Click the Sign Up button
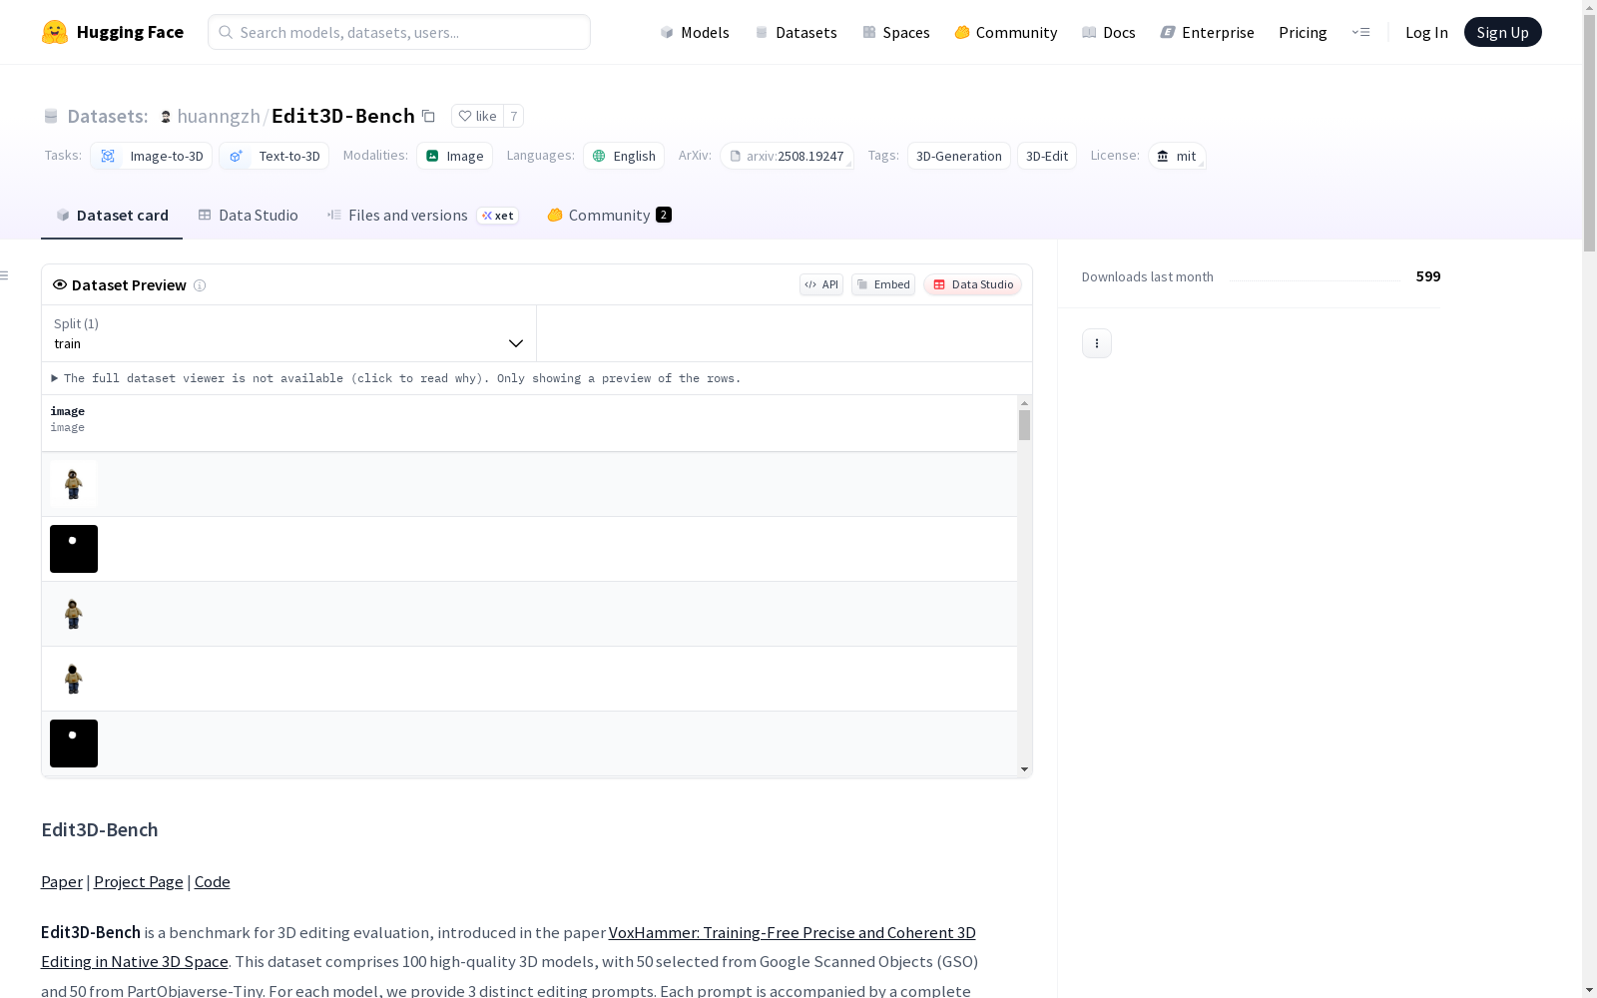 pyautogui.click(x=1503, y=32)
